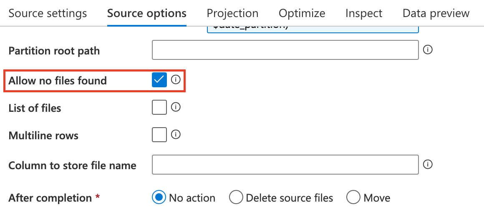Viewport: 484px width, 207px height.
Task: Open the Source settings tab
Action: [48, 13]
